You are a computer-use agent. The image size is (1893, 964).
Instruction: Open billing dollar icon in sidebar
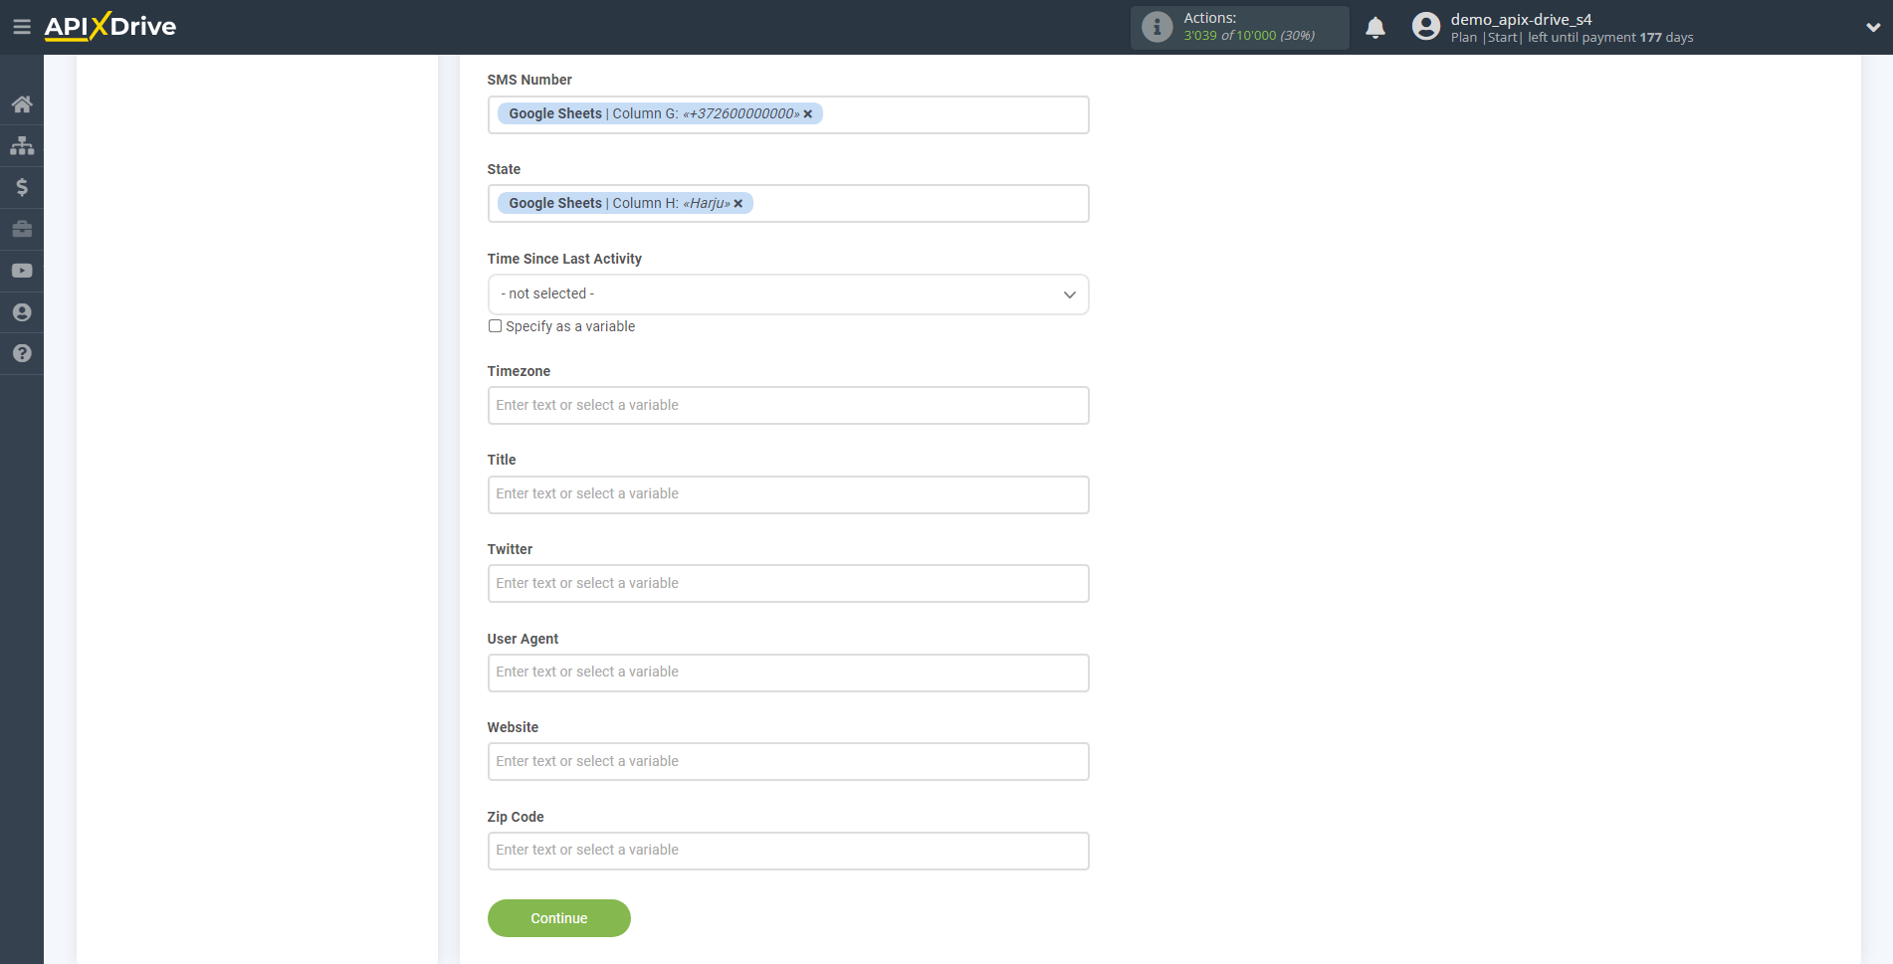22,187
